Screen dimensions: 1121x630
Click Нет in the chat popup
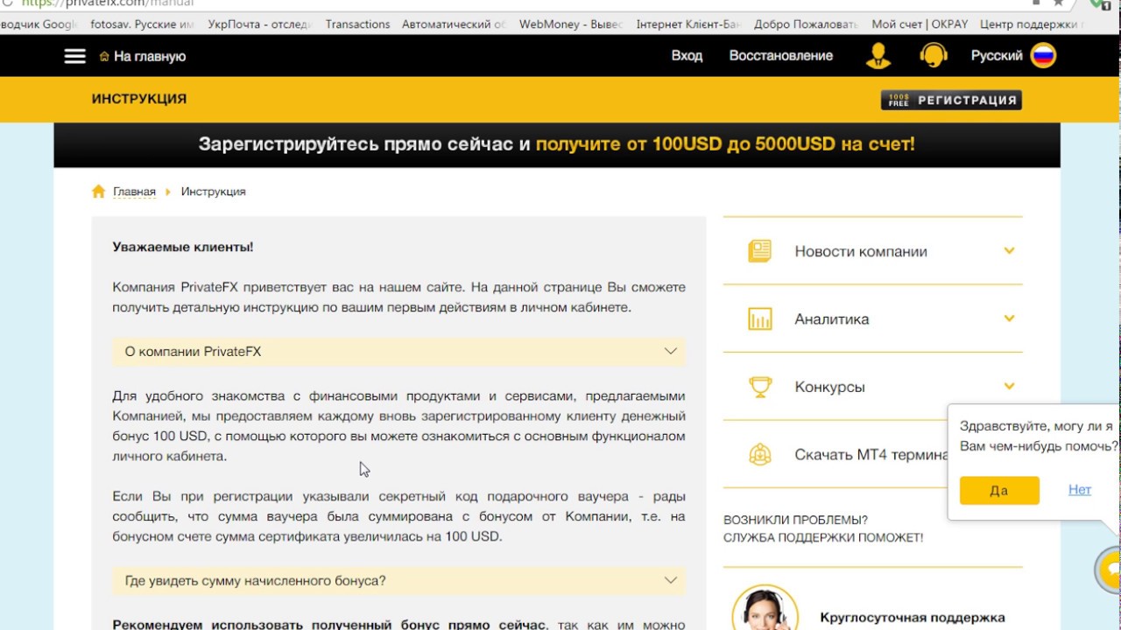1080,490
